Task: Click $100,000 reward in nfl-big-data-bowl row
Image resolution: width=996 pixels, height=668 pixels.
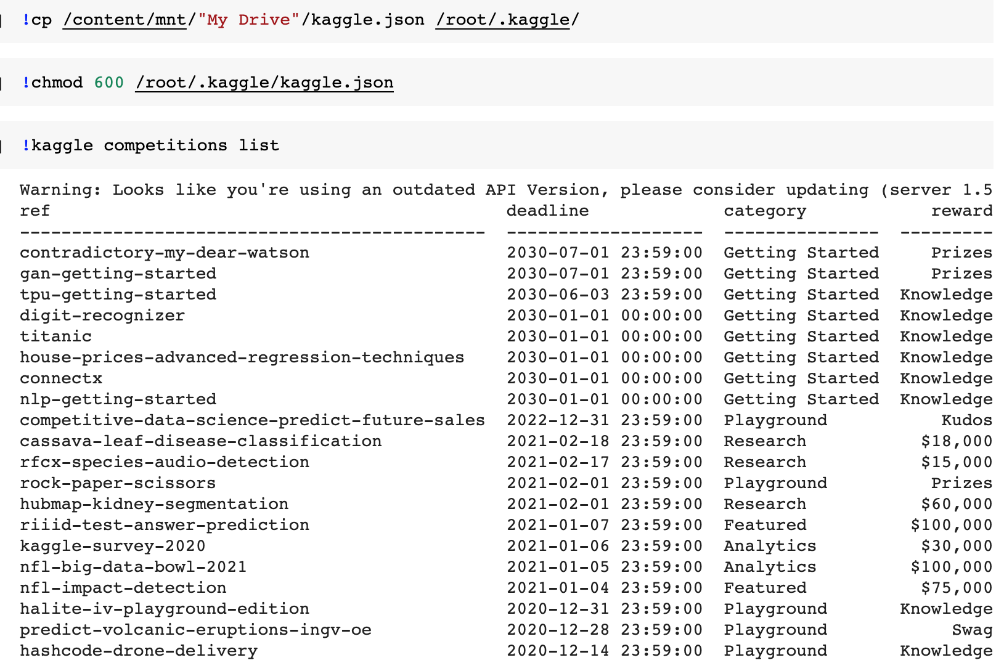Action: [x=952, y=567]
